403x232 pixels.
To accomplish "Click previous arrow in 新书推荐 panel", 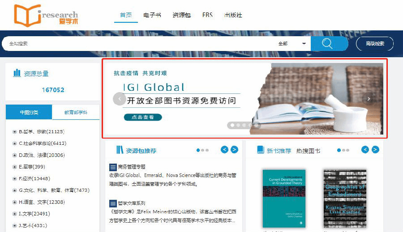I will (365, 150).
